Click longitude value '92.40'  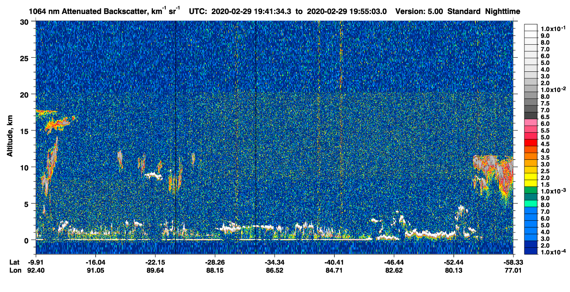36,270
